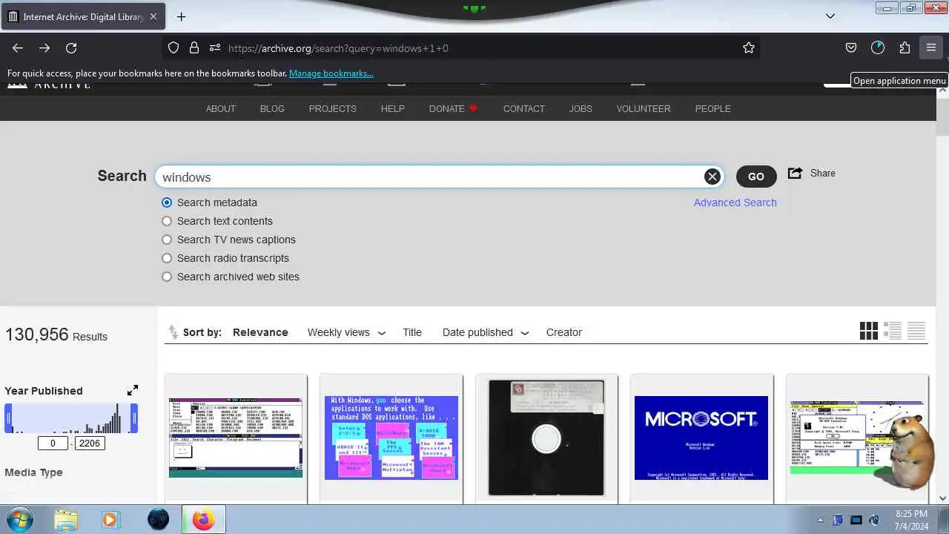Open the tracking protection shield icon
949x534 pixels.
click(x=173, y=47)
